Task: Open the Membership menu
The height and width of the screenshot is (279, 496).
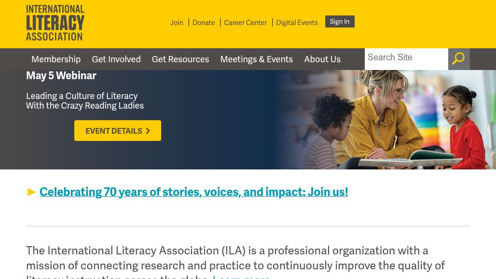Action: coord(56,59)
